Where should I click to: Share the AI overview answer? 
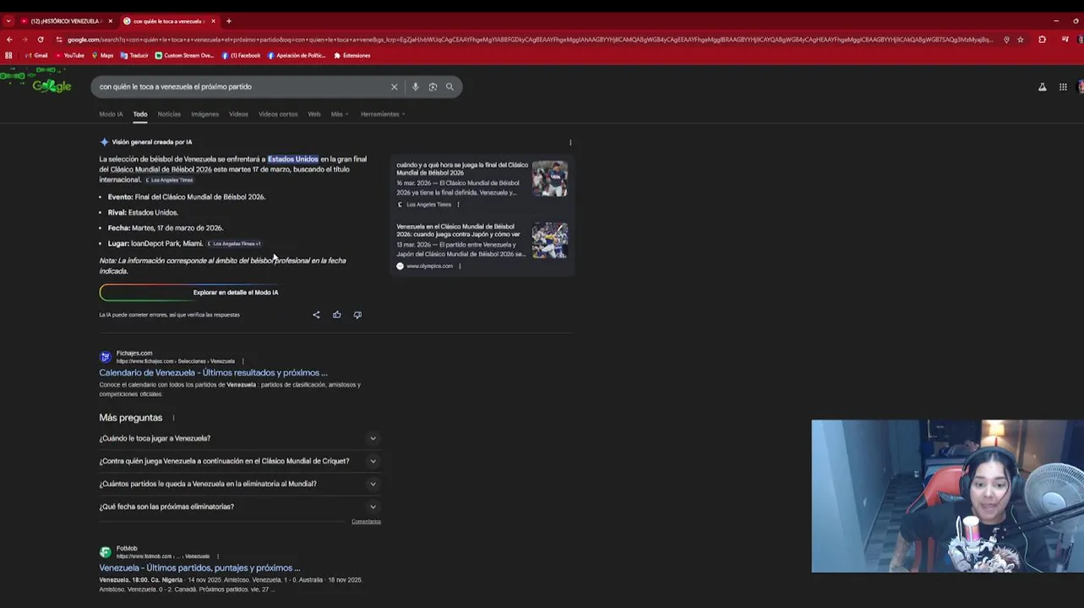316,315
